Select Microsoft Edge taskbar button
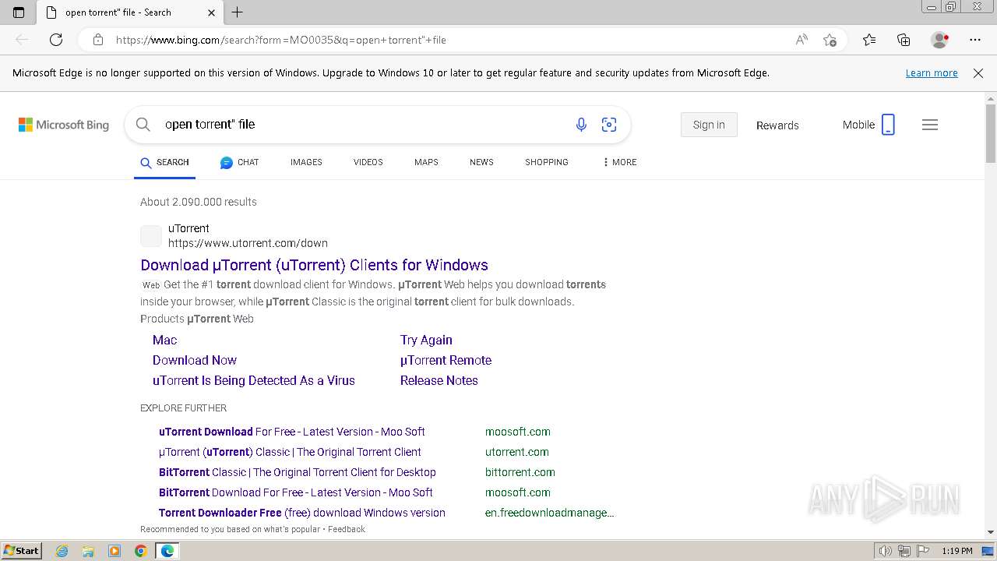This screenshot has width=997, height=561. pos(167,551)
